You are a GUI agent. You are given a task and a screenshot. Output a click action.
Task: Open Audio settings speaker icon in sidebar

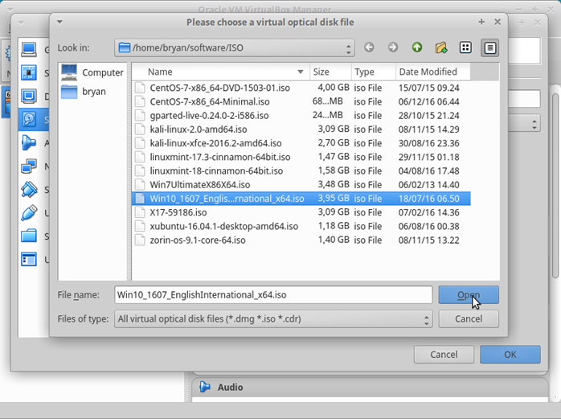point(29,142)
